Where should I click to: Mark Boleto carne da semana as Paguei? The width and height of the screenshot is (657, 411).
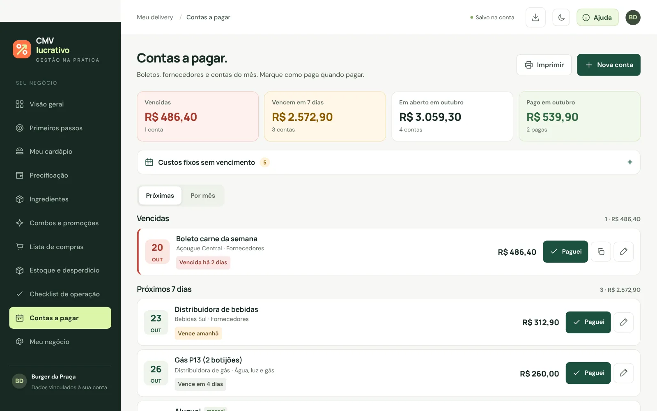565,252
